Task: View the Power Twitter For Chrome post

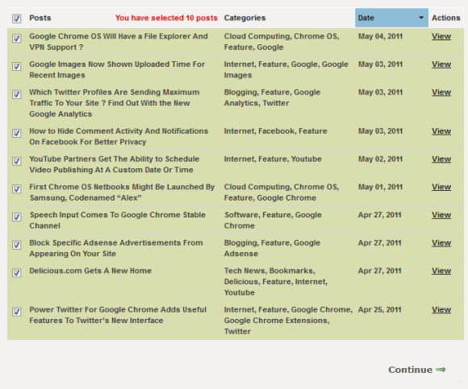Action: (x=441, y=310)
